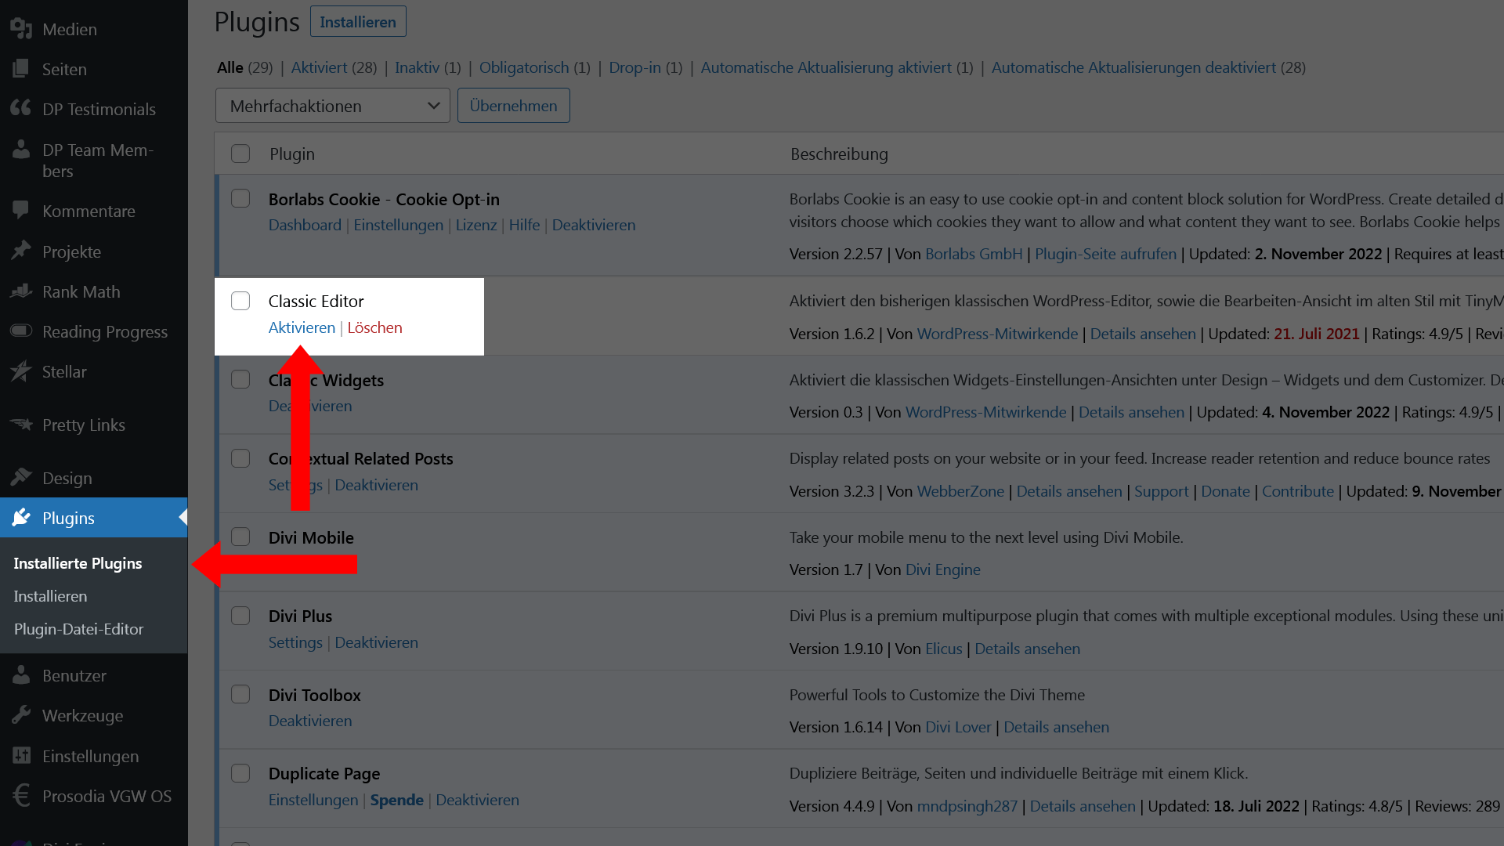1504x846 pixels.
Task: Click Installieren button to add plugin
Action: click(357, 20)
